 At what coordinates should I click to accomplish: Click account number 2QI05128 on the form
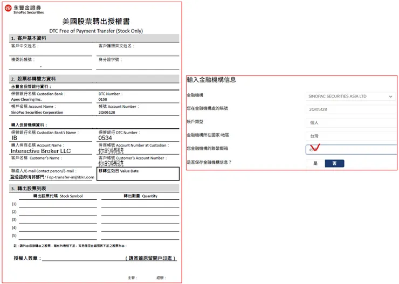click(107, 113)
